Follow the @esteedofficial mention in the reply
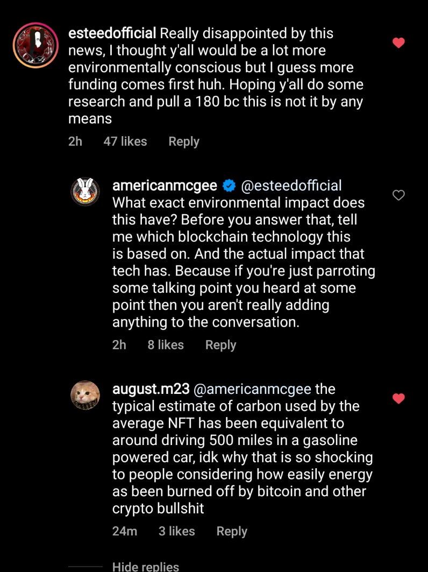Screen dimensions: 428x572 [291, 186]
